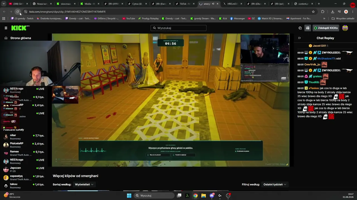Screen dimensions: 357x200
Task: Click username Tkud68 in chat
Action: tap(313, 82)
